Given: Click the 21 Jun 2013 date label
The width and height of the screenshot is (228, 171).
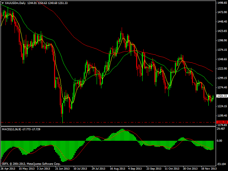Looking at the screenshot, I should point(62,168).
